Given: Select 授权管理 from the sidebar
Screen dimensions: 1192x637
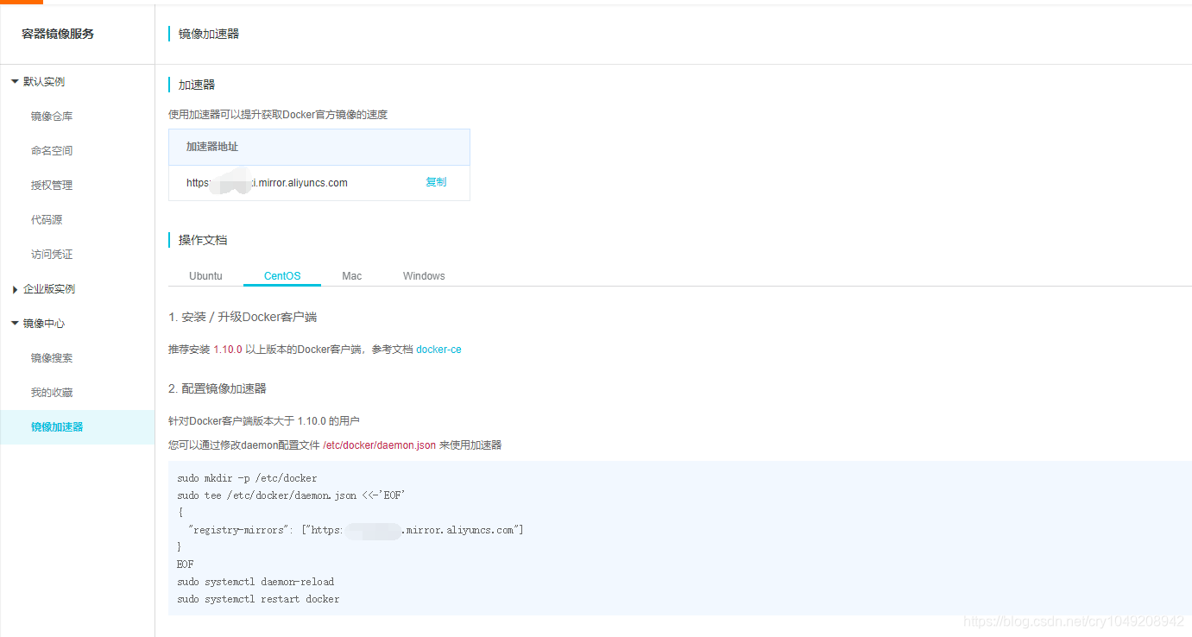Looking at the screenshot, I should (x=54, y=185).
